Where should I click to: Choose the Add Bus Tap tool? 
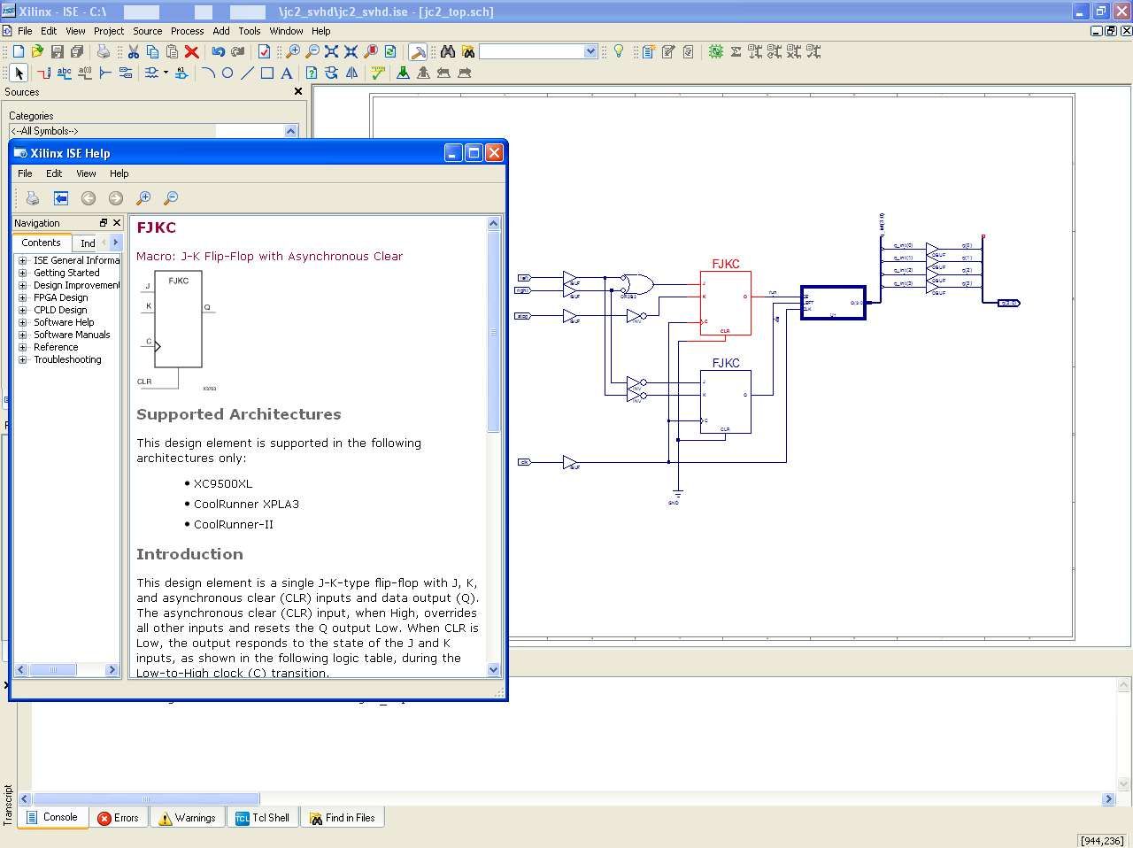[104, 73]
